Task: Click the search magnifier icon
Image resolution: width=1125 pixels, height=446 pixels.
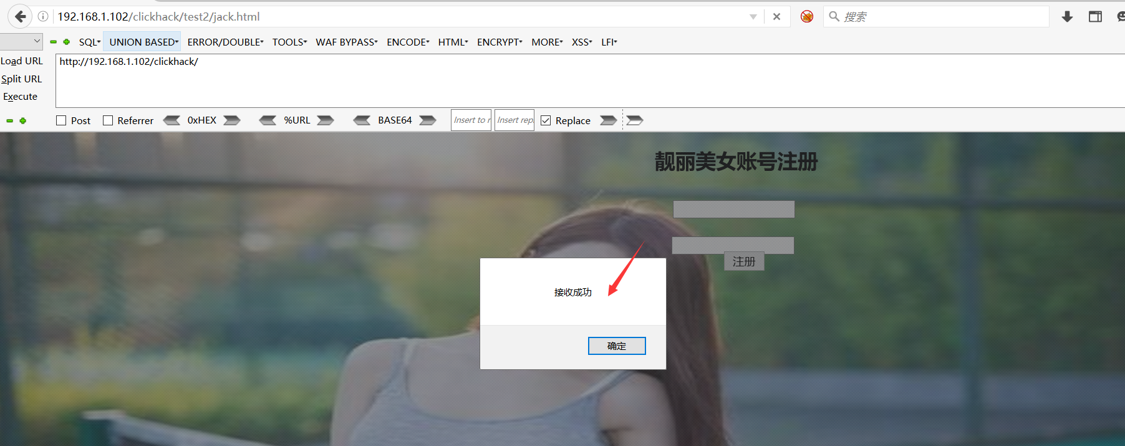Action: (x=834, y=17)
